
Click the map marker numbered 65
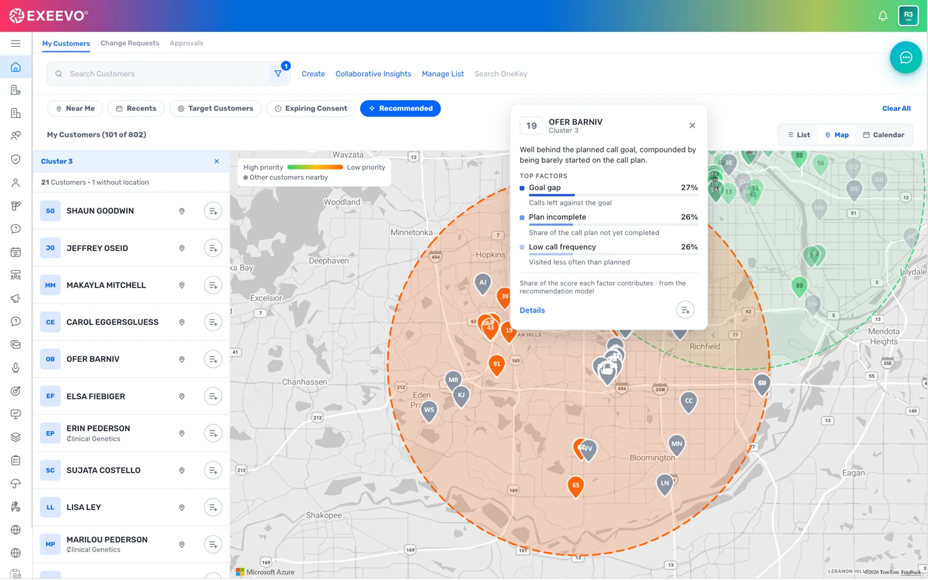point(575,486)
